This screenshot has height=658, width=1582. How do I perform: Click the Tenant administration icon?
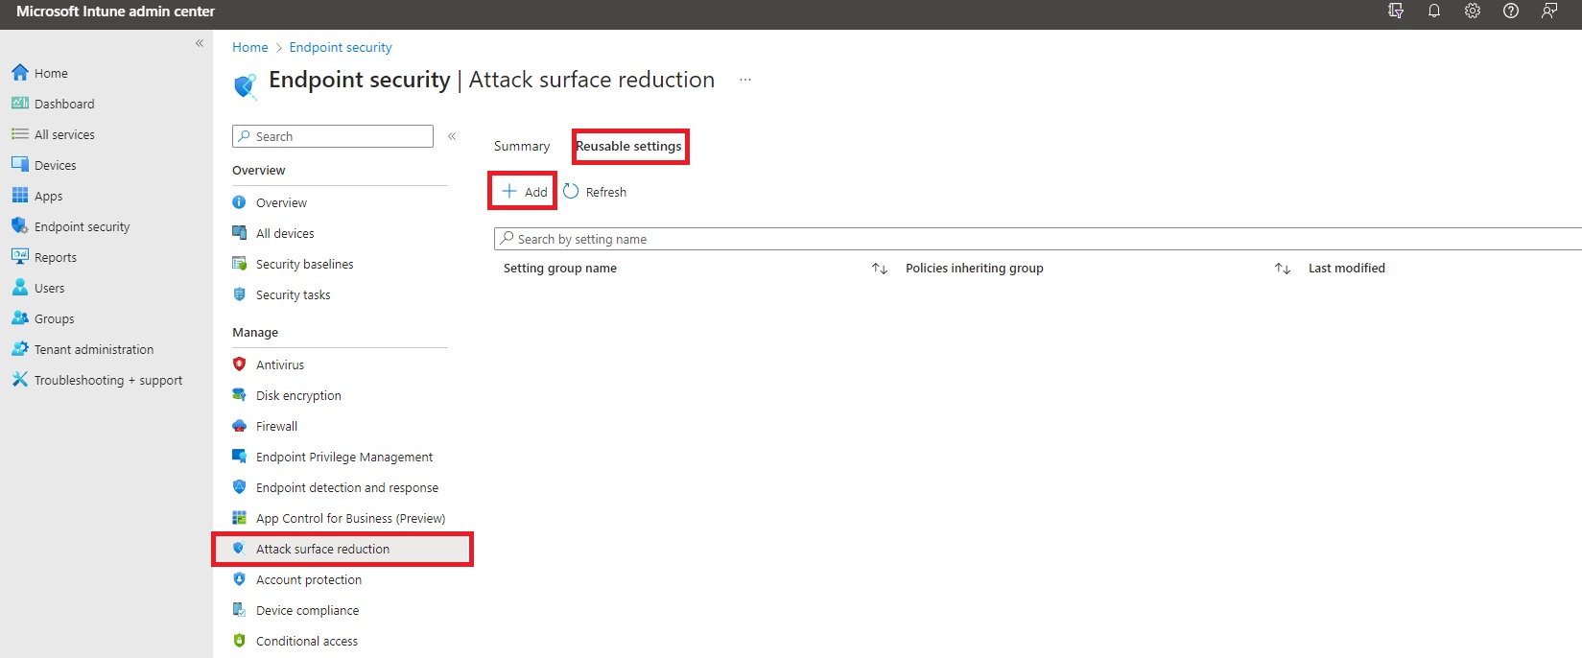pyautogui.click(x=20, y=349)
